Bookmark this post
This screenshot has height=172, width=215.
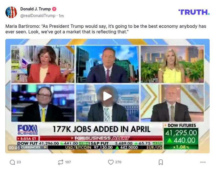(x=161, y=162)
